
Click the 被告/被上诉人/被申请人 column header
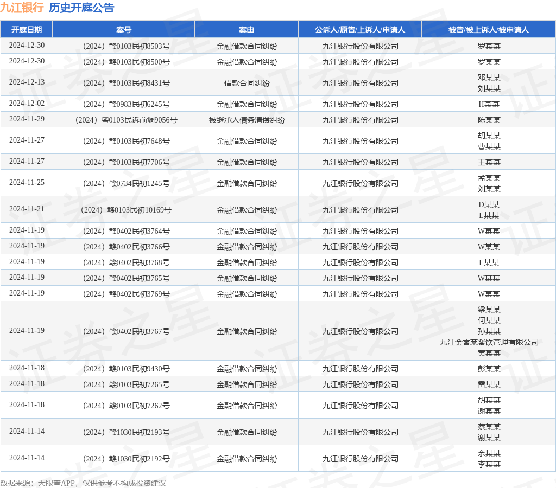(x=489, y=30)
